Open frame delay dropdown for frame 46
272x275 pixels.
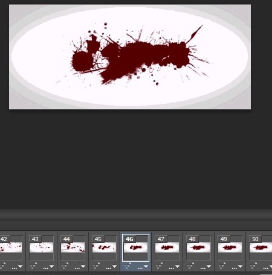click(x=143, y=267)
